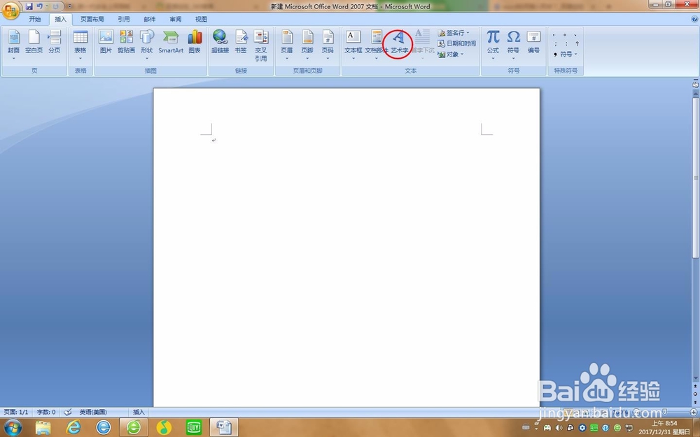Open the 公式 equation button

point(493,45)
